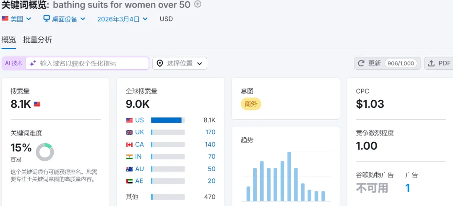Click the UK search volume 170 link
The image size is (453, 206).
tap(210, 132)
